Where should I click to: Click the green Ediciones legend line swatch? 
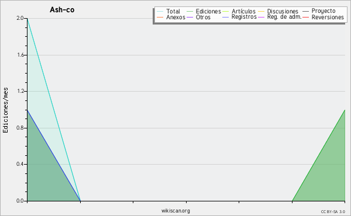click(190, 12)
